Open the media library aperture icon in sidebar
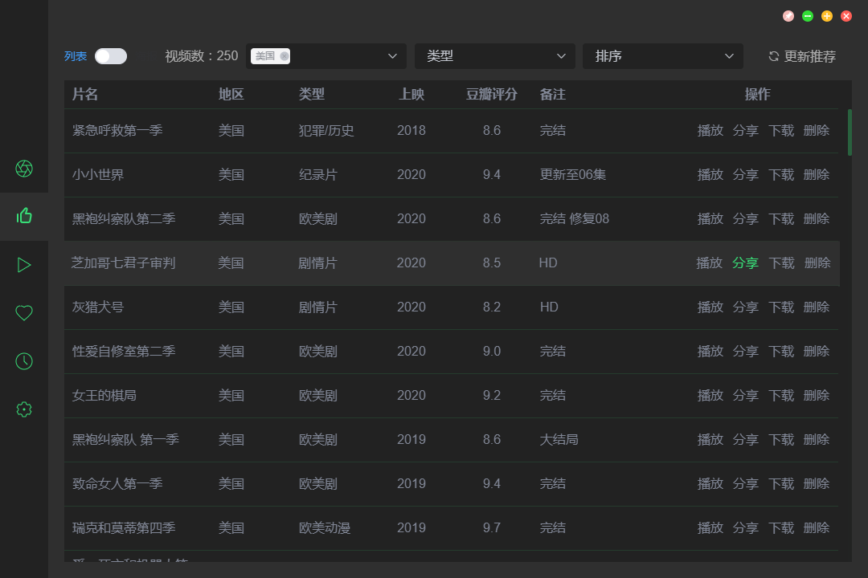868x578 pixels. point(24,169)
